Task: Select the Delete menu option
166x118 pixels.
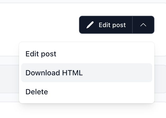Action: 37,92
